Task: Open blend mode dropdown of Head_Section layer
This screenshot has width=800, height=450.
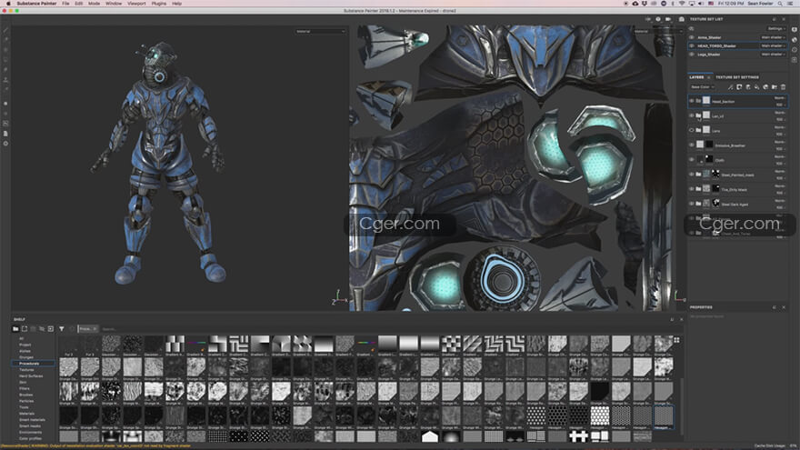Action: [780, 98]
